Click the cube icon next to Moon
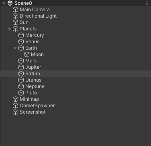This screenshot has width=151, height=146. (27, 54)
